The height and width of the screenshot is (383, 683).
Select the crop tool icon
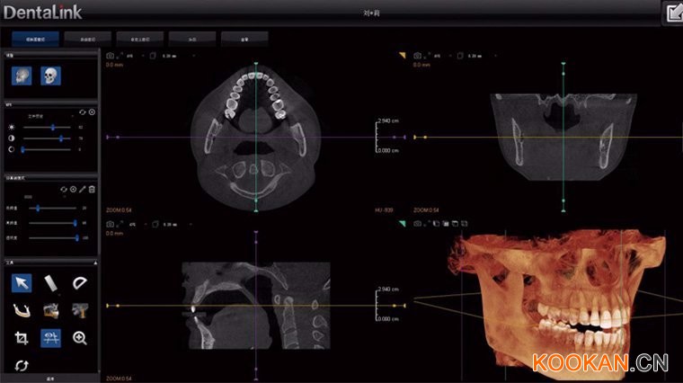pos(22,338)
